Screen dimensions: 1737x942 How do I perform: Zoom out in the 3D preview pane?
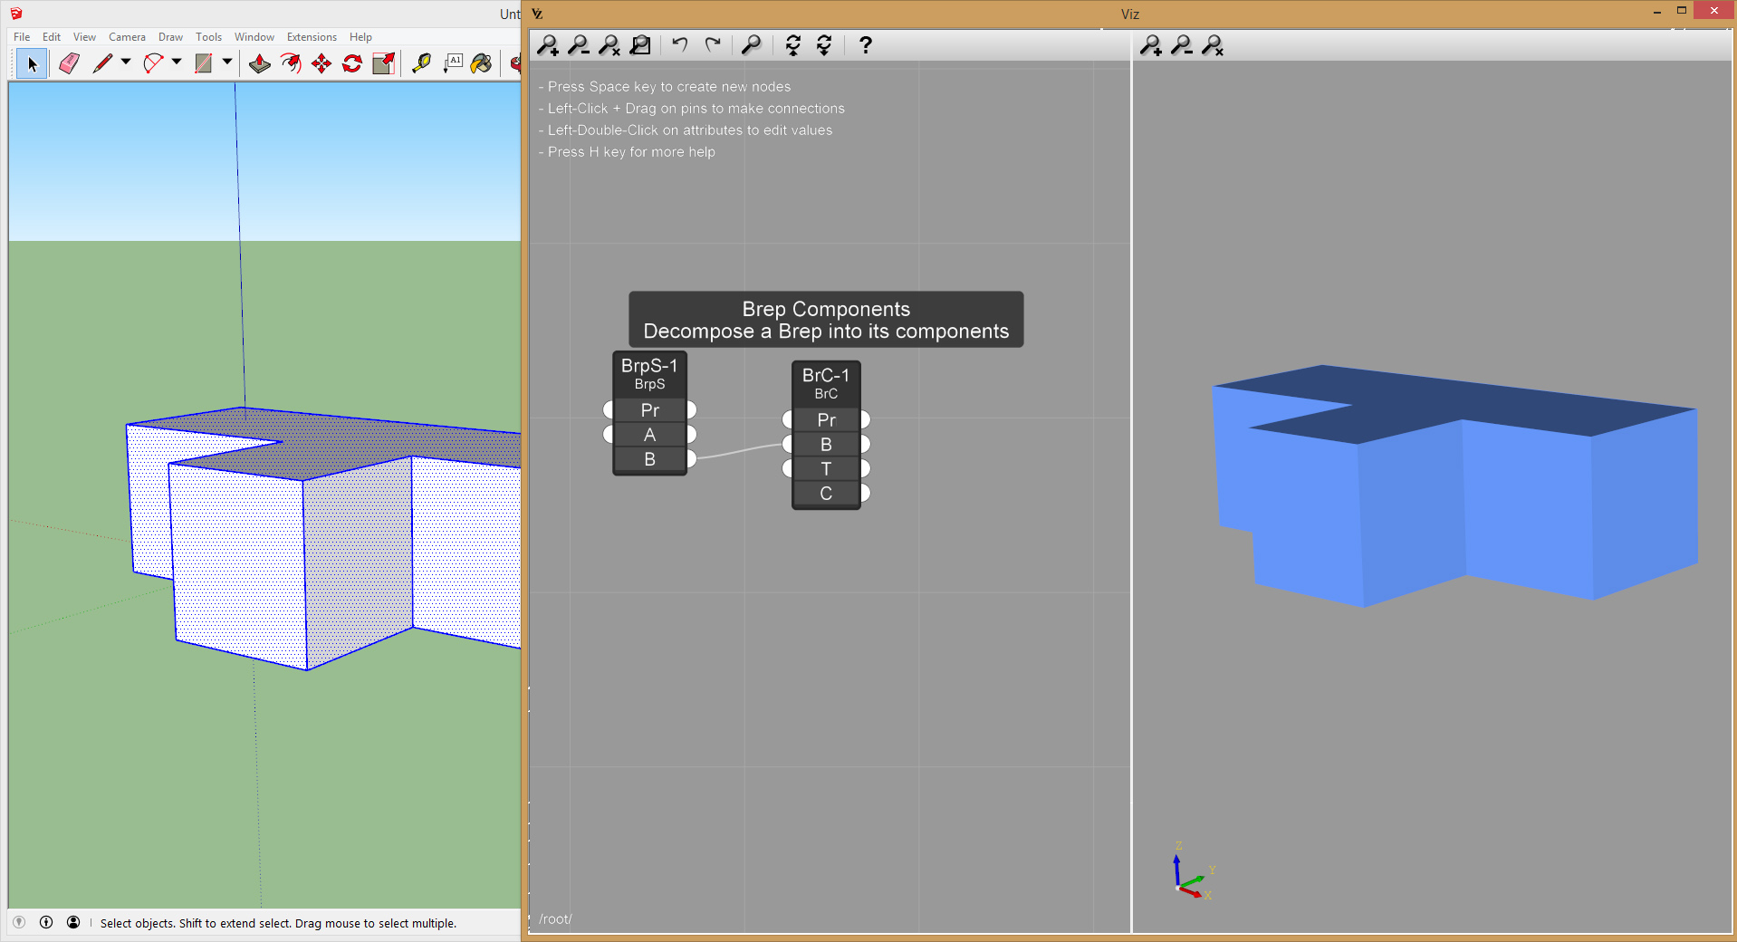(1182, 45)
